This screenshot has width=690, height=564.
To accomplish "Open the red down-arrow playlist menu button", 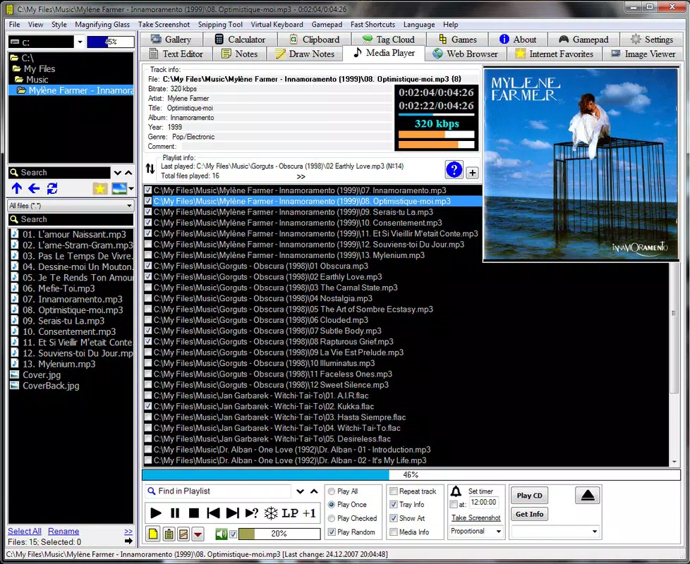I will tap(198, 534).
